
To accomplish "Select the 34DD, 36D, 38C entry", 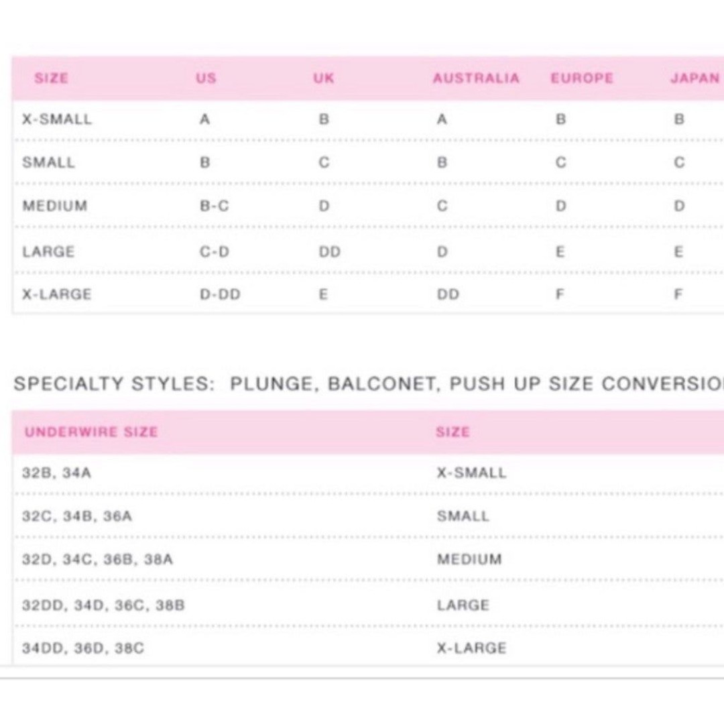I will pyautogui.click(x=83, y=648).
